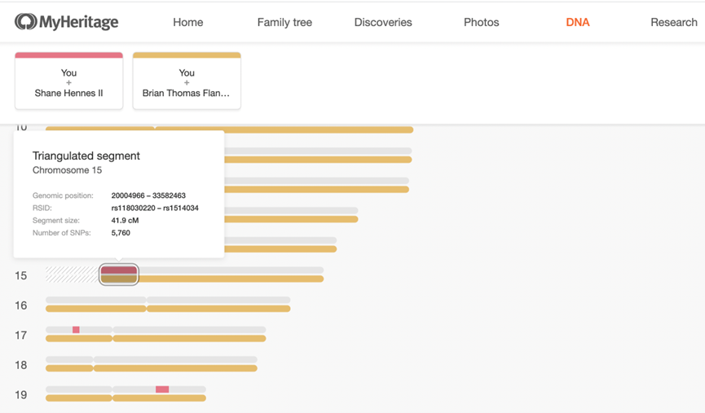Click the MyHeritage logo

(67, 21)
